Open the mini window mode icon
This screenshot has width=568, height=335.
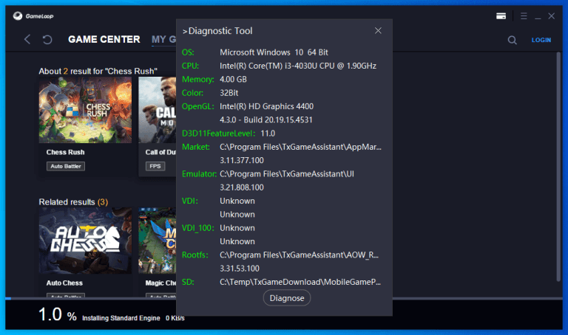[x=501, y=16]
